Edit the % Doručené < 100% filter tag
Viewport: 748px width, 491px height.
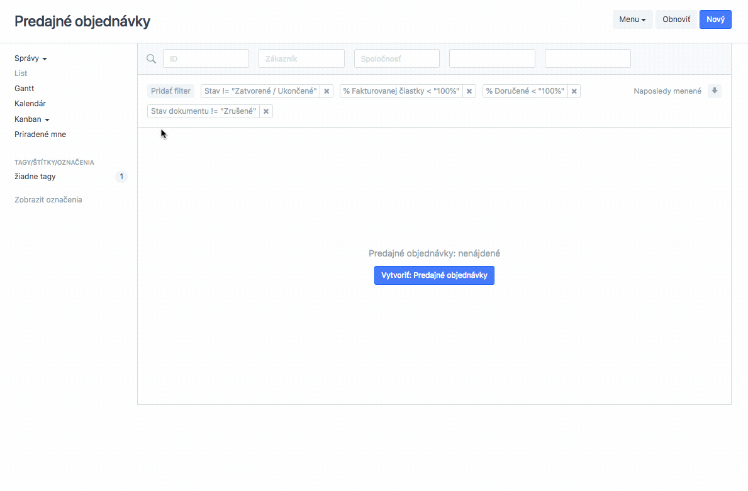(x=525, y=91)
